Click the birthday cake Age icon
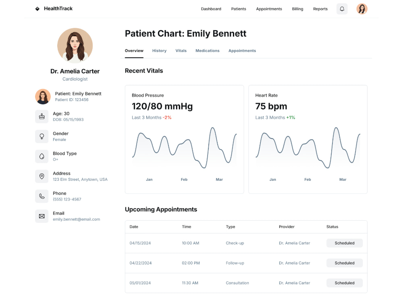The image size is (403, 302). click(42, 116)
